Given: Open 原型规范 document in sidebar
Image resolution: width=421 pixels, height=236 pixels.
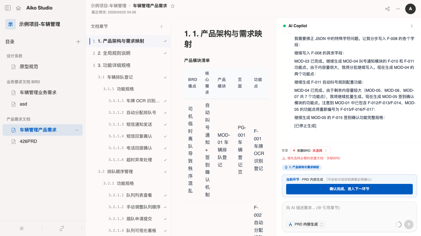Looking at the screenshot, I should (43, 67).
